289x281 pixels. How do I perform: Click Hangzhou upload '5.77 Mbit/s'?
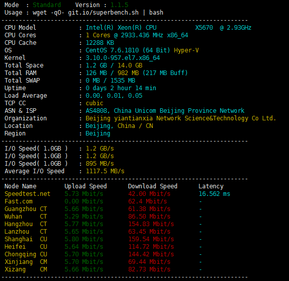pos(84,224)
